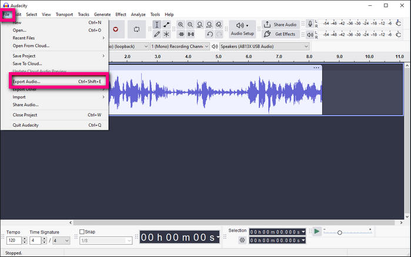Click the Tempo value field
411x257 pixels.
pyautogui.click(x=14, y=240)
